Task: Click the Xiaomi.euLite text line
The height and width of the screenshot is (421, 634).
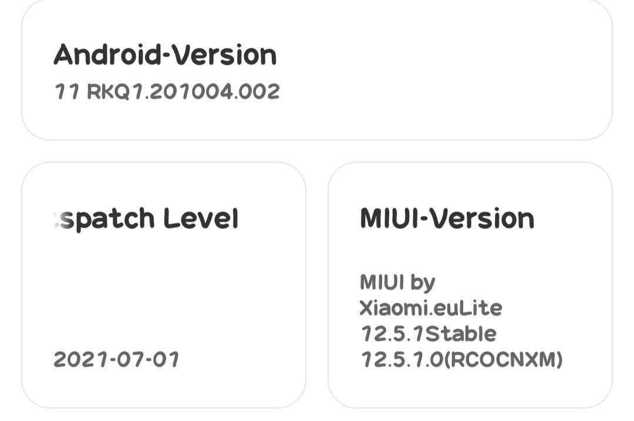Action: pyautogui.click(x=431, y=308)
